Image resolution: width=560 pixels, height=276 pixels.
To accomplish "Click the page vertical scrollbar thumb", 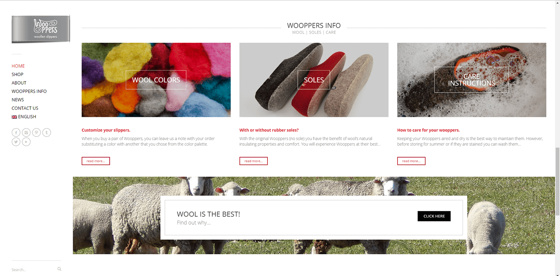I will pyautogui.click(x=558, y=182).
